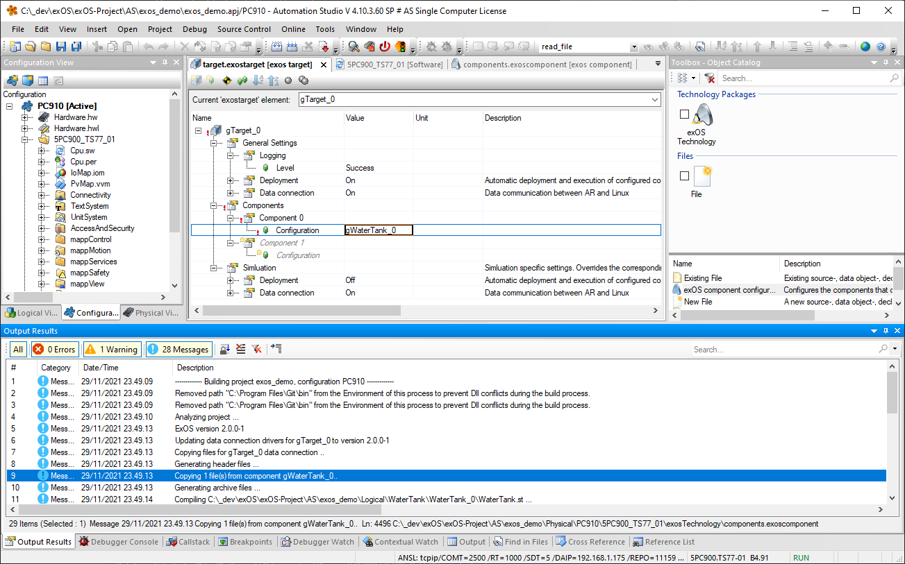The width and height of the screenshot is (905, 564).
Task: Select output message 5 ExOS version 2.0.0-1
Action: tap(447, 429)
